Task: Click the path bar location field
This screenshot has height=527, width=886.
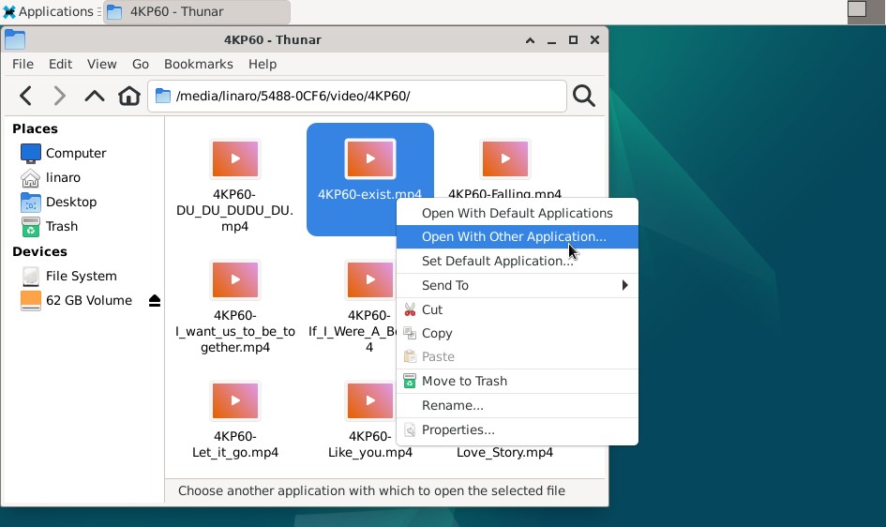Action: 357,96
